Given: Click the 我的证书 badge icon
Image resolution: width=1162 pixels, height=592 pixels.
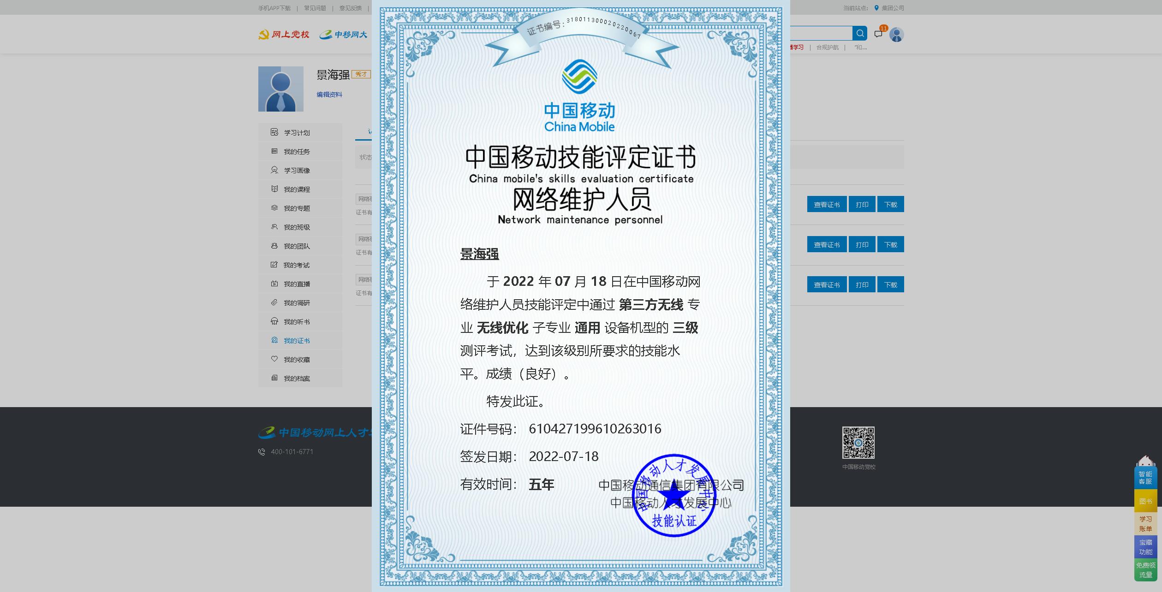Looking at the screenshot, I should 274,340.
